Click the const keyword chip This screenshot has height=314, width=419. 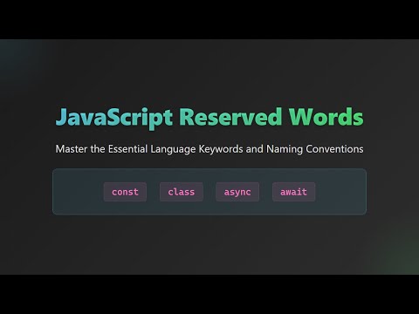pyautogui.click(x=125, y=192)
